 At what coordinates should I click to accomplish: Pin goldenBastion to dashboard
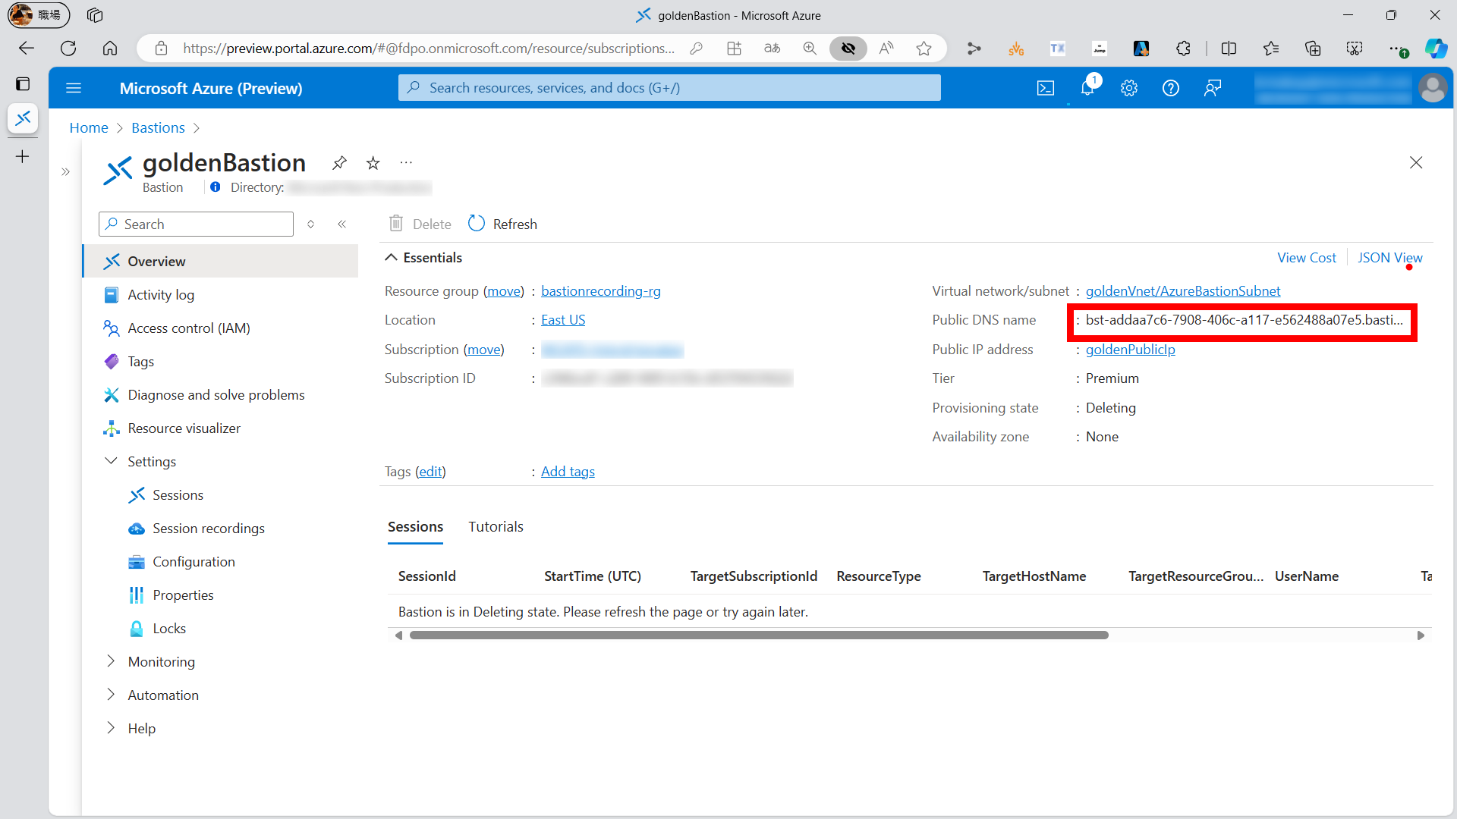pos(339,162)
